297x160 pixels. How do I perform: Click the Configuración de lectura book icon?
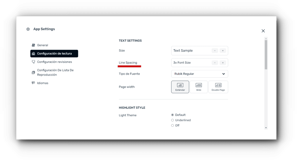point(34,54)
